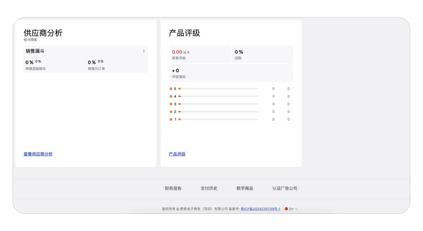Viewport: 423px width, 231px height.
Task: Expand the 销售漏斗 chevron arrow
Action: pos(144,51)
